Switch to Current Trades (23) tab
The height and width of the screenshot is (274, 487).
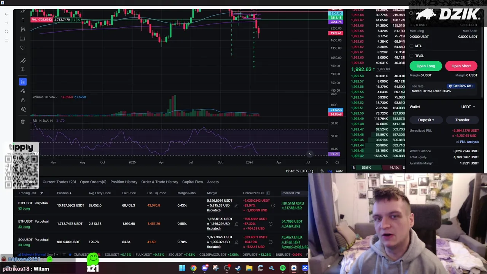59,182
